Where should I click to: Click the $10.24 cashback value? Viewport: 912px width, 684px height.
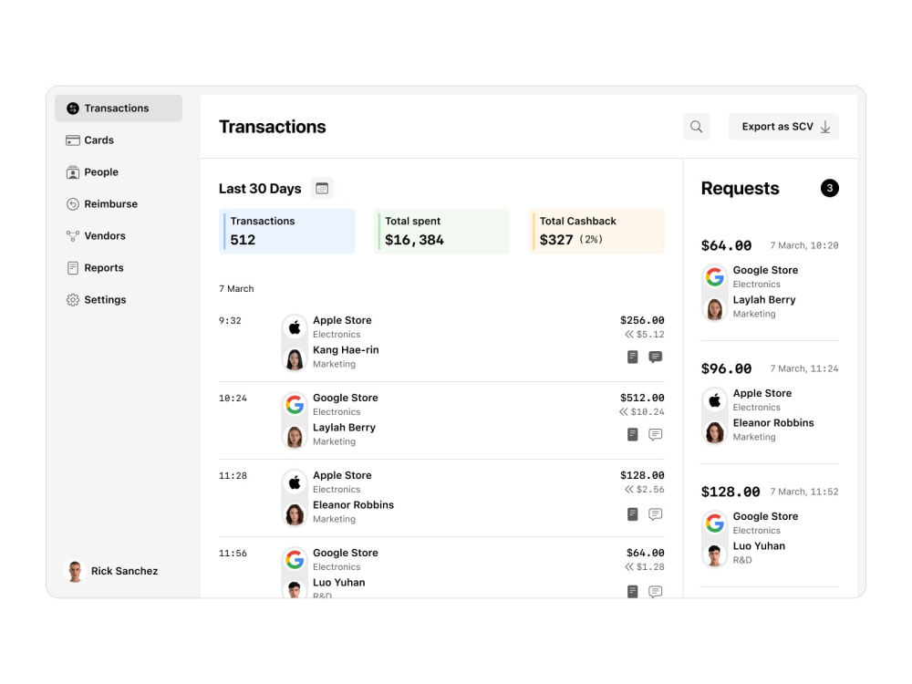648,412
